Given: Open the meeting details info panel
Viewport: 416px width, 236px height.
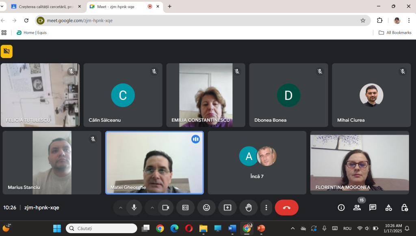Looking at the screenshot, I should [341, 208].
